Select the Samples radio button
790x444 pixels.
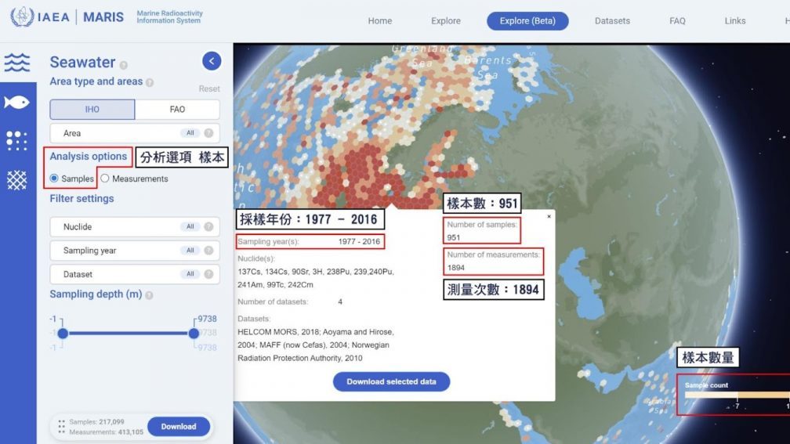click(54, 179)
